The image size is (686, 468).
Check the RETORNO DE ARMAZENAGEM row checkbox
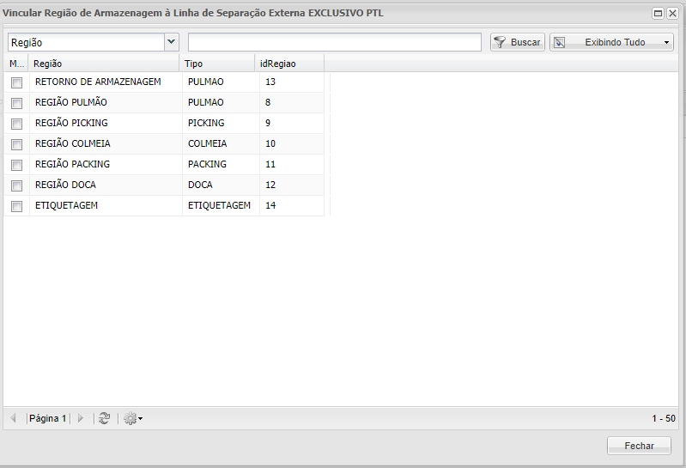pos(16,82)
